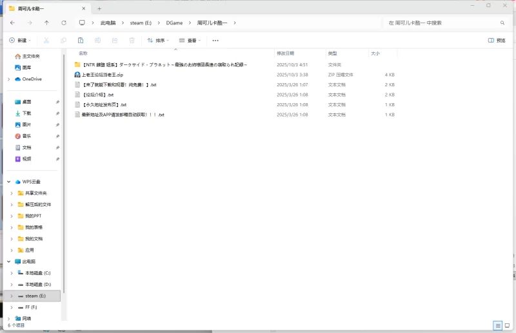Close the 周可儿卡酷一 tab
This screenshot has width=516, height=333.
coord(84,8)
